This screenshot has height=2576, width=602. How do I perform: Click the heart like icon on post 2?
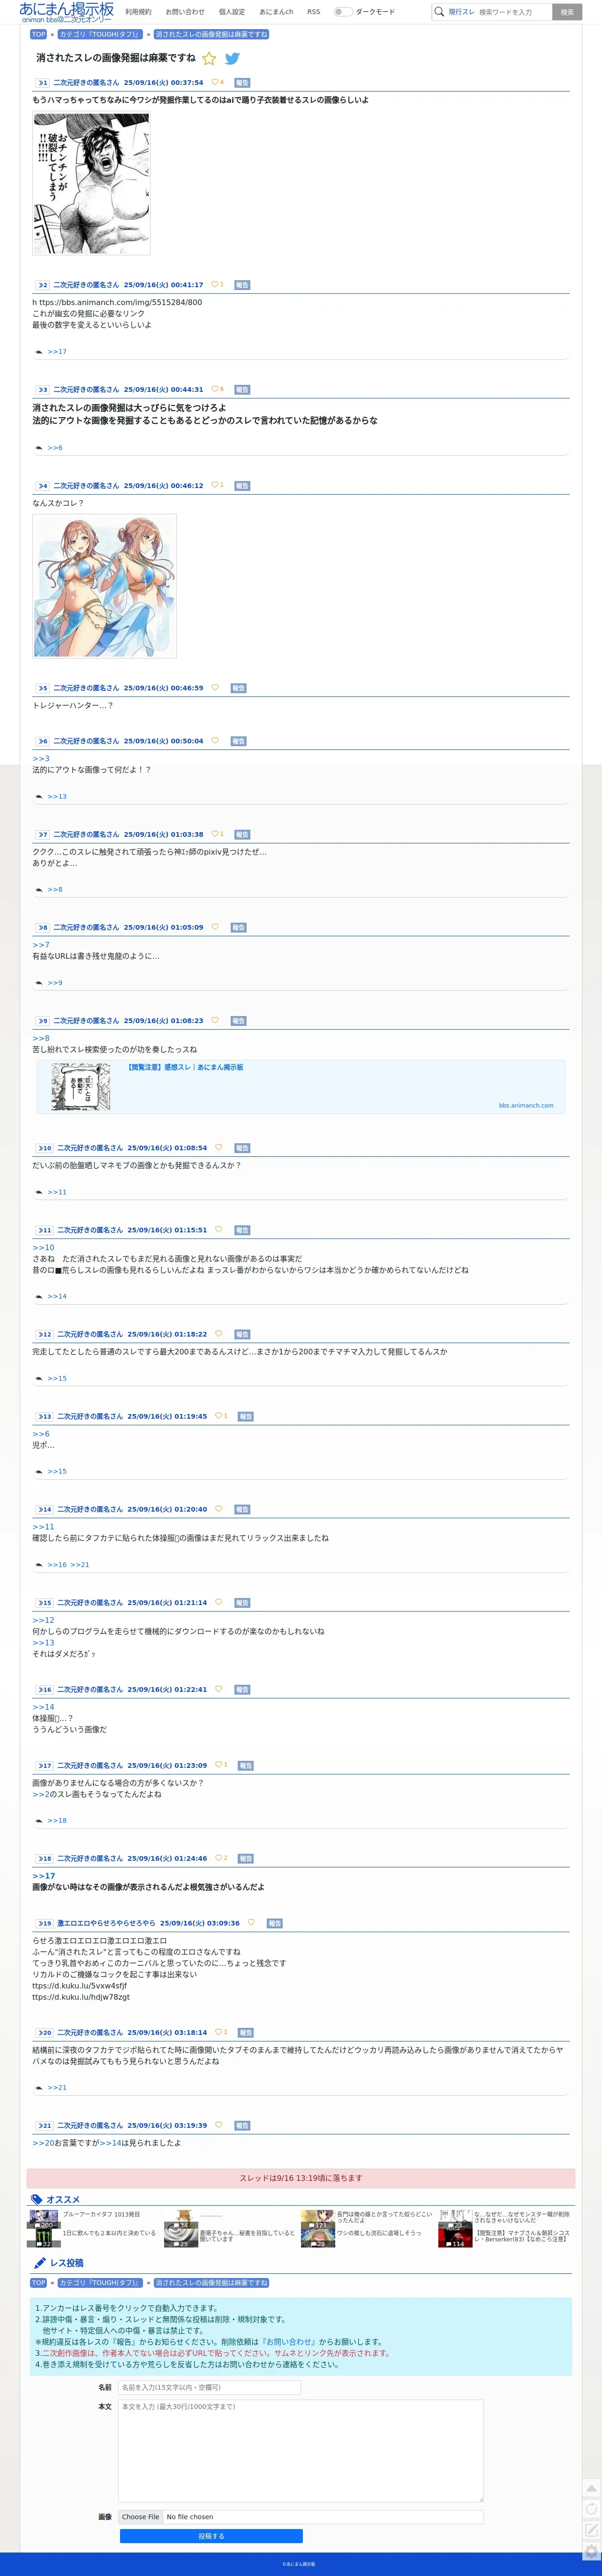coord(215,284)
